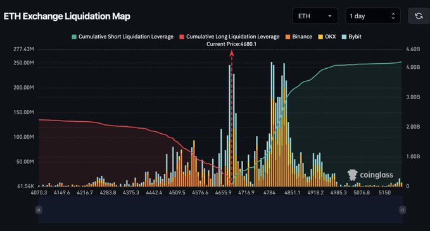Click the 4216.7 price axis label
The image size is (430, 231).
pos(85,192)
